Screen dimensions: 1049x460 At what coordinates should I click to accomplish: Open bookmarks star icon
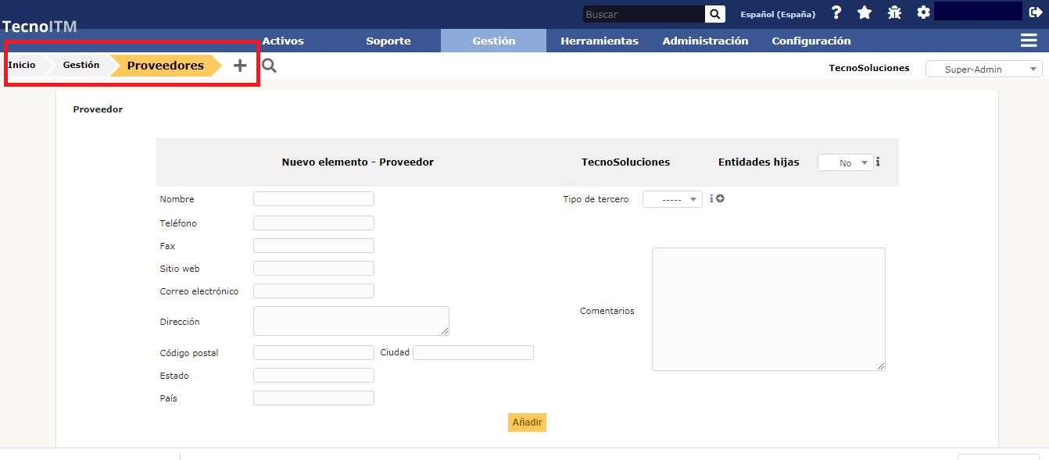tap(865, 12)
